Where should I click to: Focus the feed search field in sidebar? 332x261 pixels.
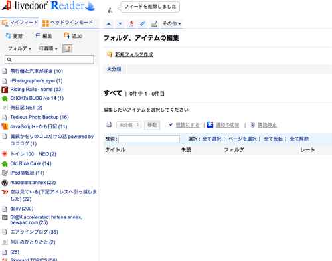pos(49,60)
